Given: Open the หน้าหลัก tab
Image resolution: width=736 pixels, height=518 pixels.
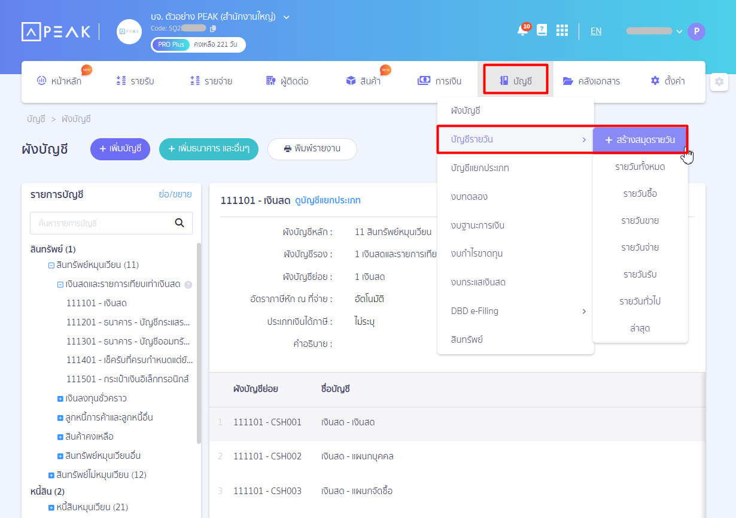Looking at the screenshot, I should tap(60, 81).
